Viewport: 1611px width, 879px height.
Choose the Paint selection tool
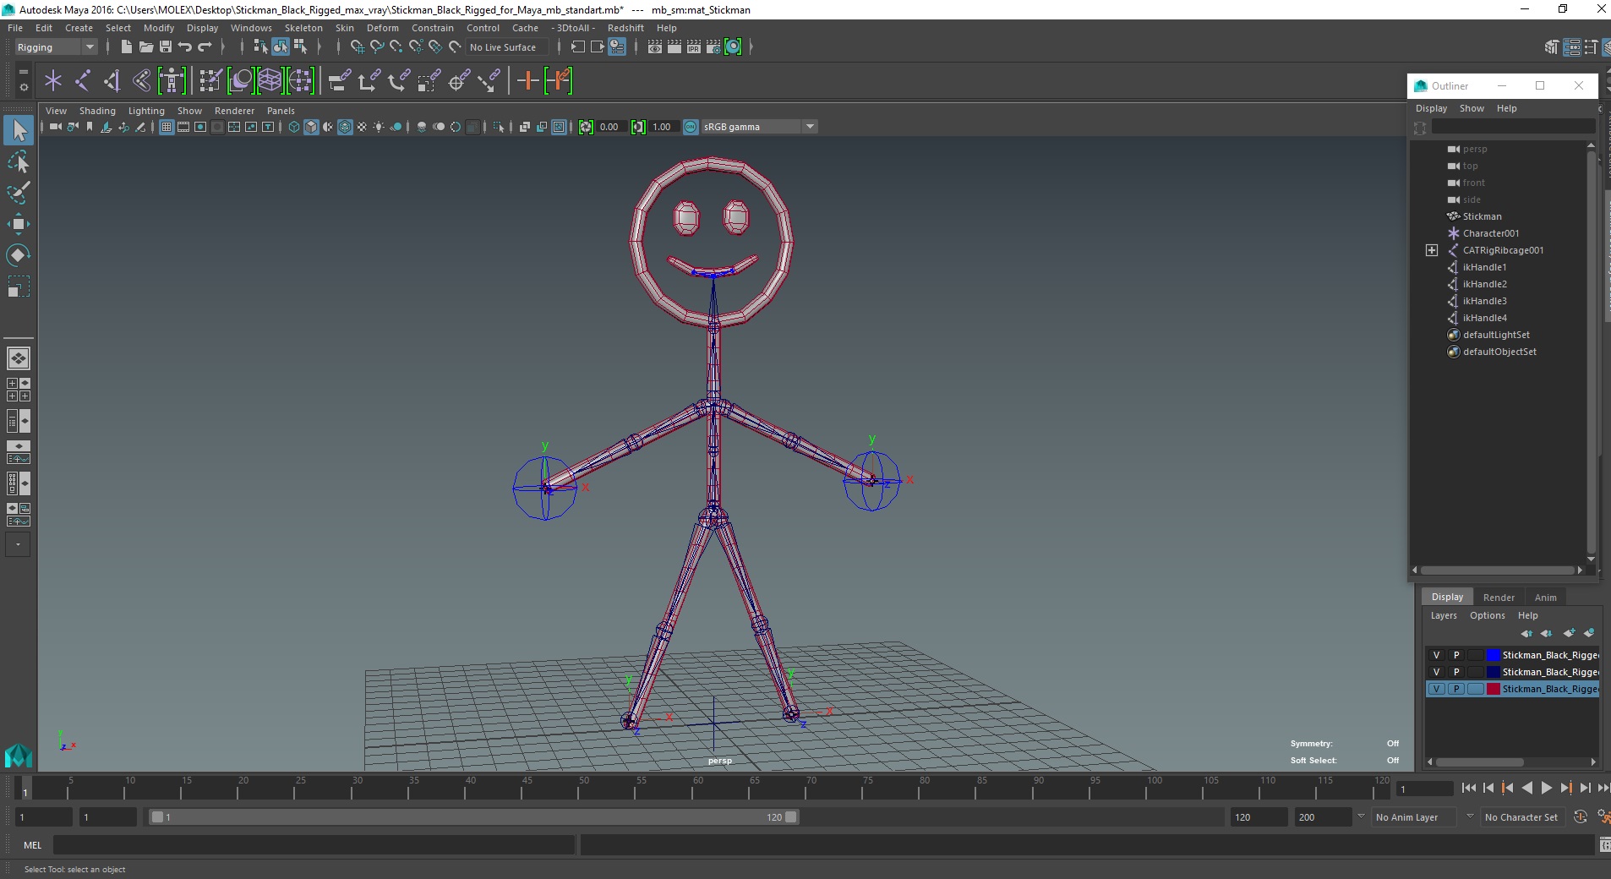pyautogui.click(x=19, y=193)
